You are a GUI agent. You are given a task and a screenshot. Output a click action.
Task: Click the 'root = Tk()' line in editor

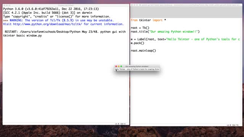(140, 28)
